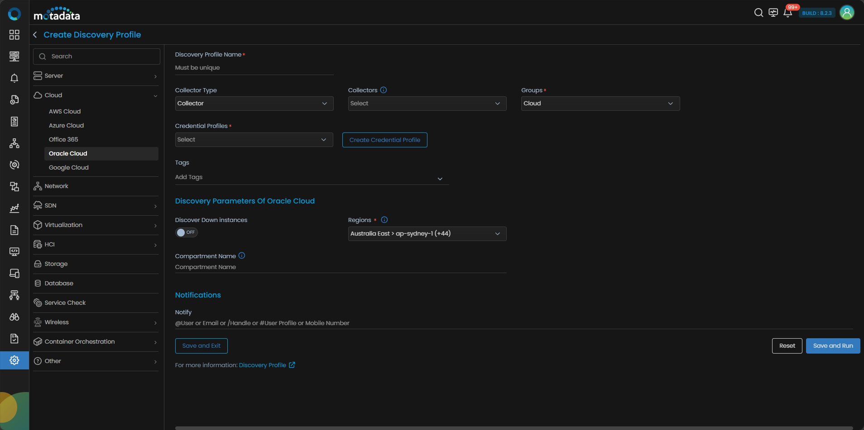Image resolution: width=864 pixels, height=430 pixels.
Task: Click the Motadata circular logo icon
Action: tap(14, 14)
